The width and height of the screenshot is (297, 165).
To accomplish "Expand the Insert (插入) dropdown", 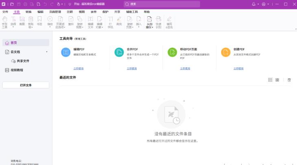I will click(139, 27).
